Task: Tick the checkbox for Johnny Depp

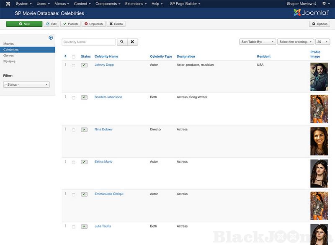Action: 74,66
